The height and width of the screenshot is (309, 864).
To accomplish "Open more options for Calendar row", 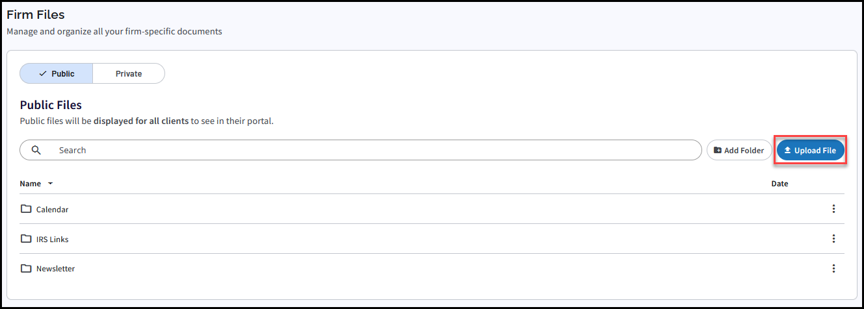I will pyautogui.click(x=833, y=209).
